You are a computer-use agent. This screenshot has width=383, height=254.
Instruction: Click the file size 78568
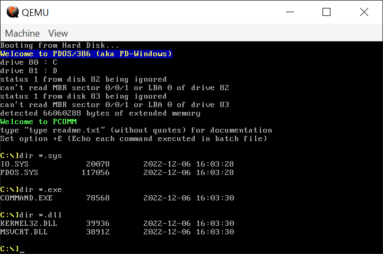click(x=98, y=198)
